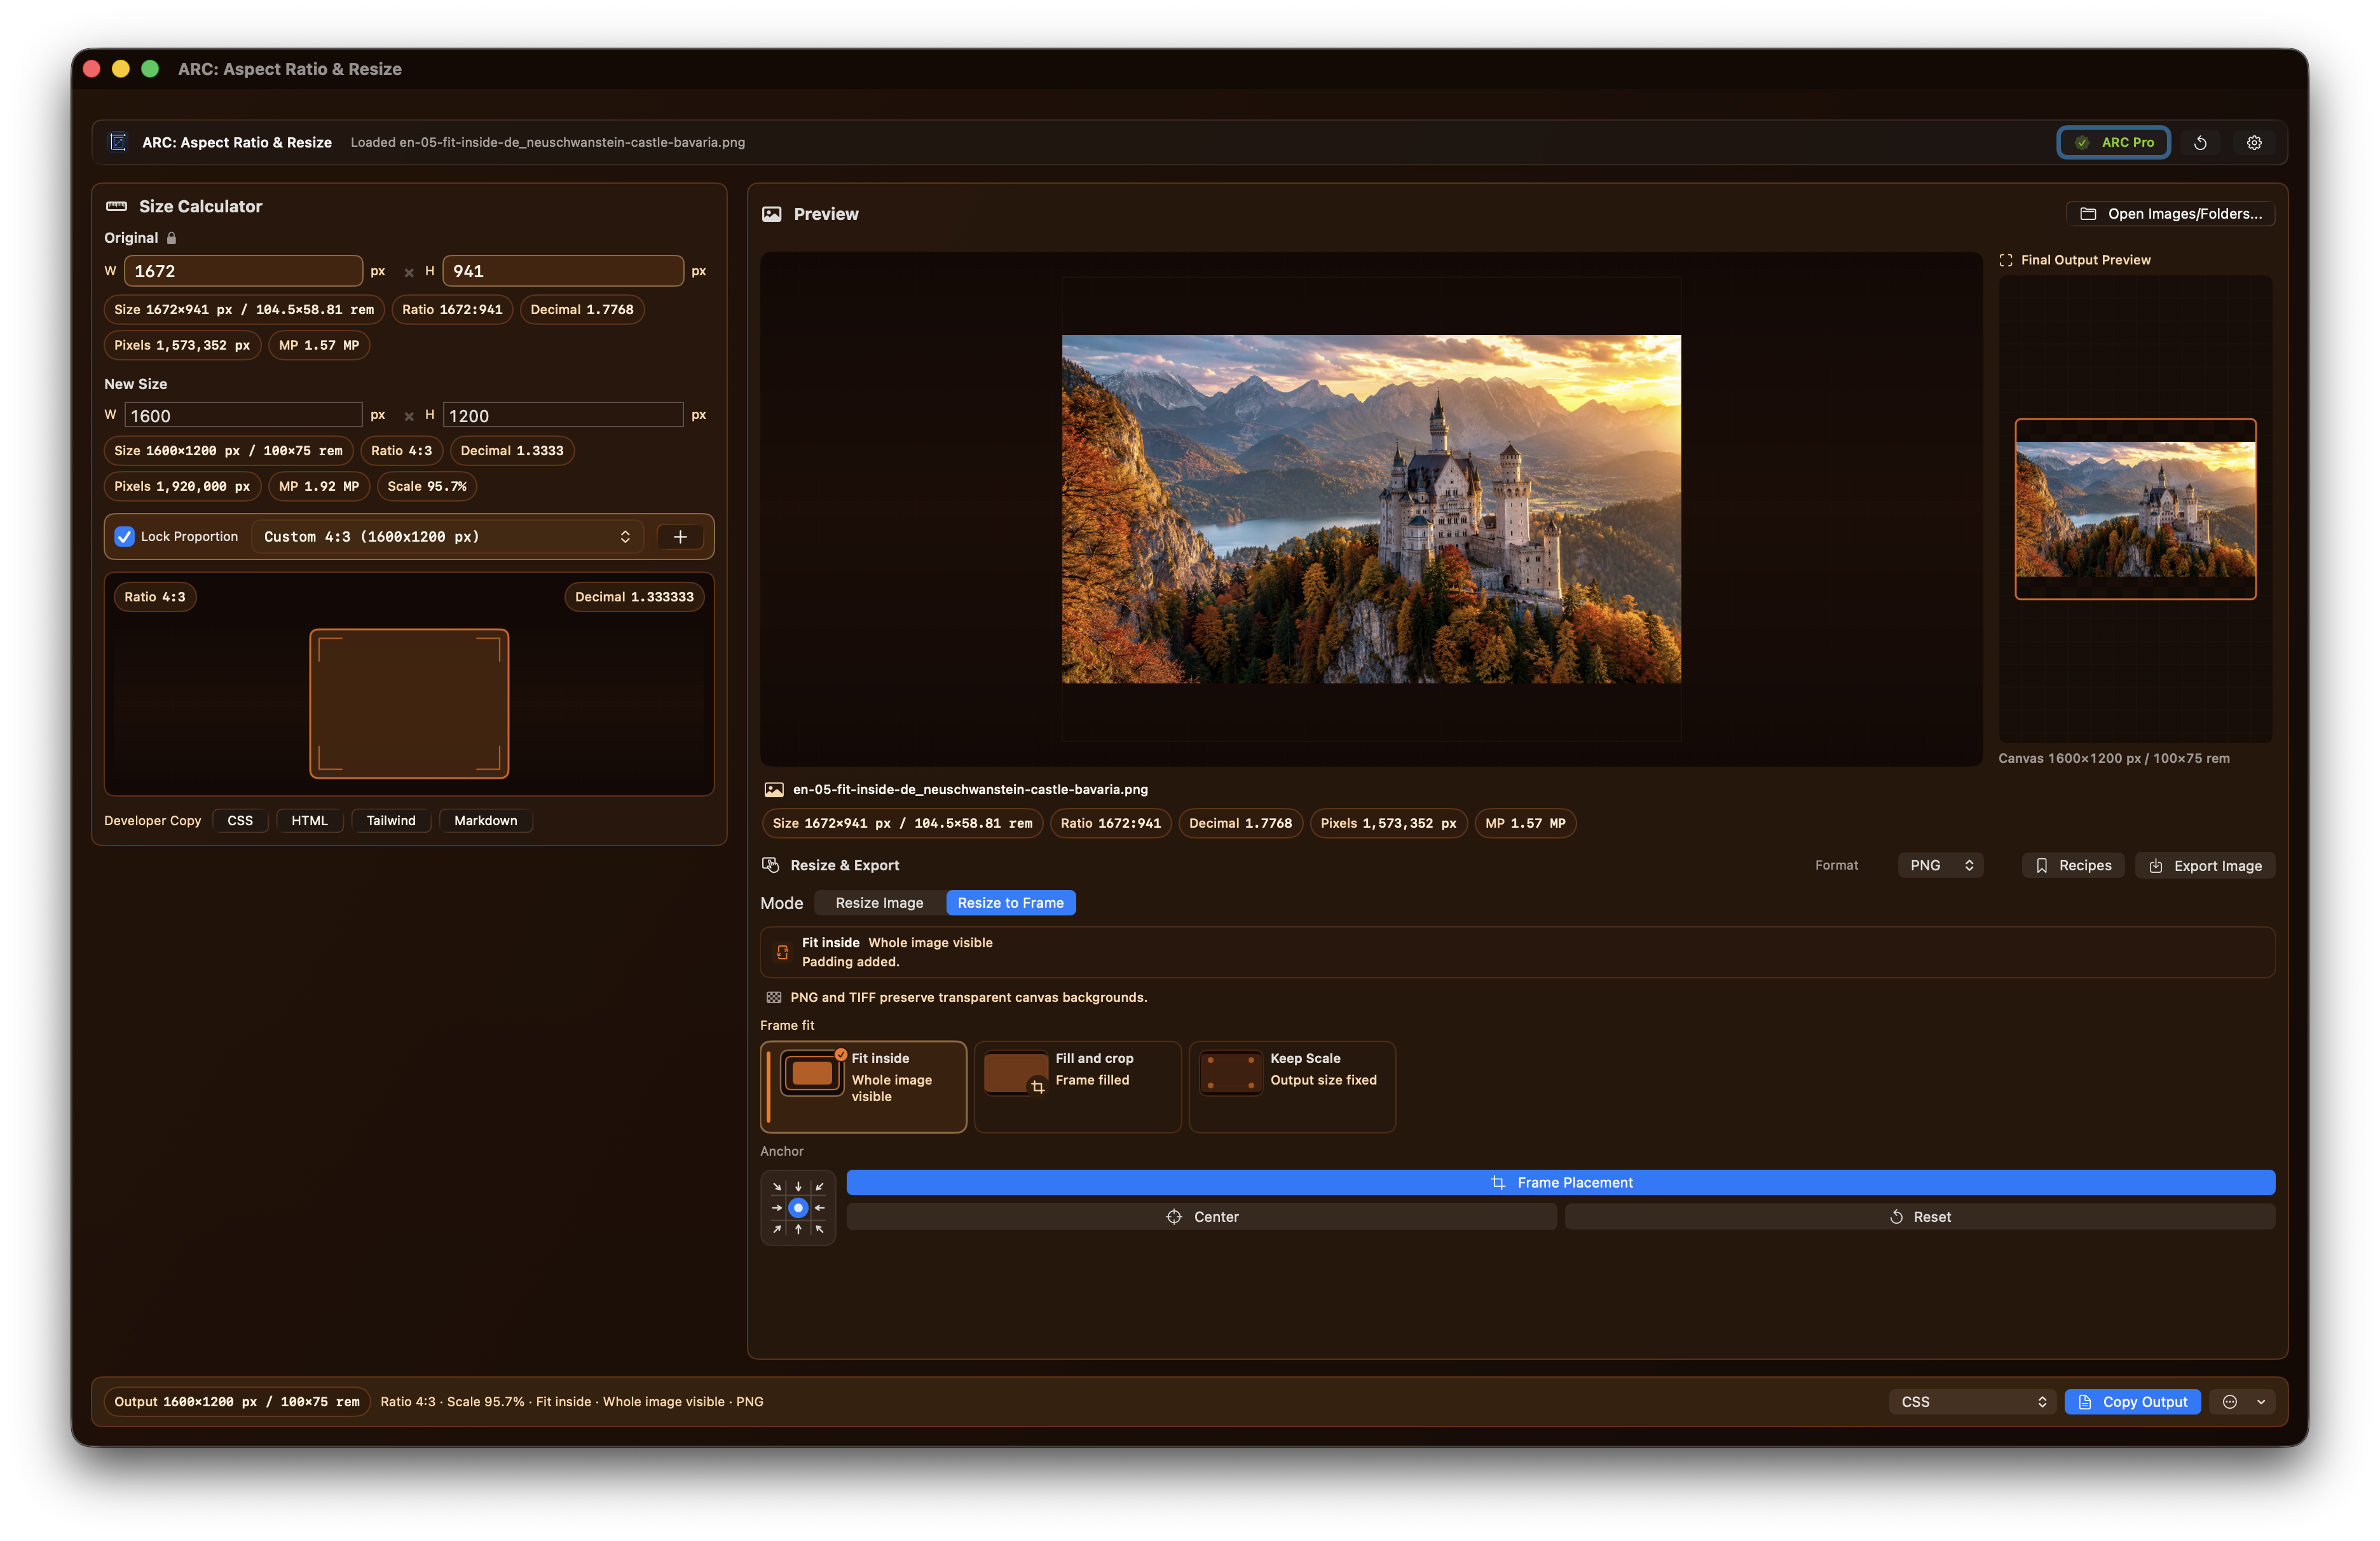The width and height of the screenshot is (2380, 1541).
Task: Choose the Keep Scale frame option
Action: 1292,1087
